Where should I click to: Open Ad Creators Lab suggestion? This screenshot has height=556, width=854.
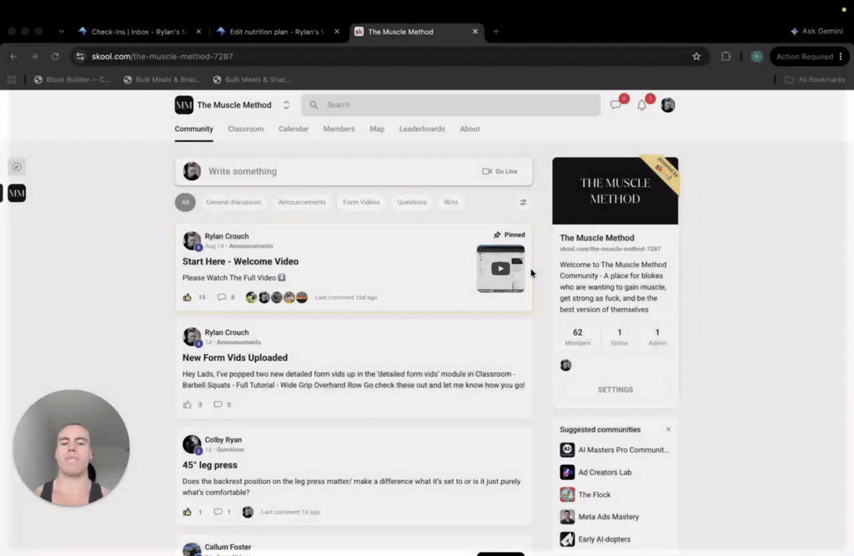point(595,473)
